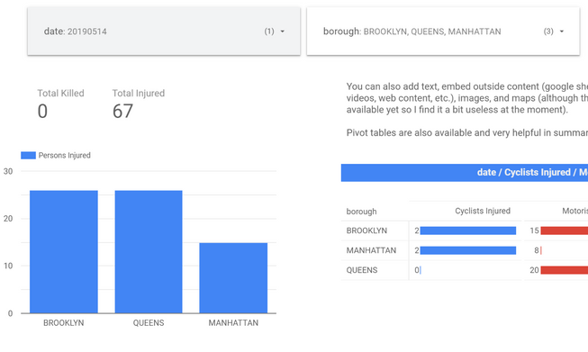Image resolution: width=588 pixels, height=352 pixels.
Task: Click Queens' red motorists injured bar
Action: [565, 270]
